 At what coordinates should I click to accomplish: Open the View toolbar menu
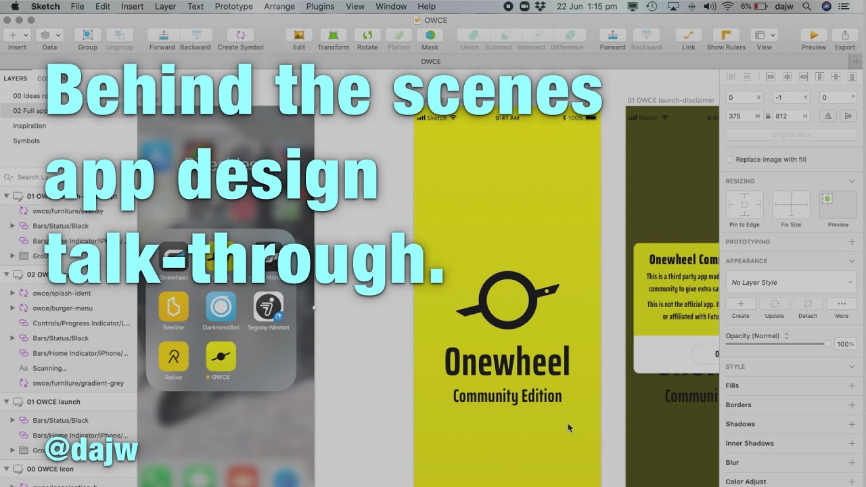(x=764, y=35)
